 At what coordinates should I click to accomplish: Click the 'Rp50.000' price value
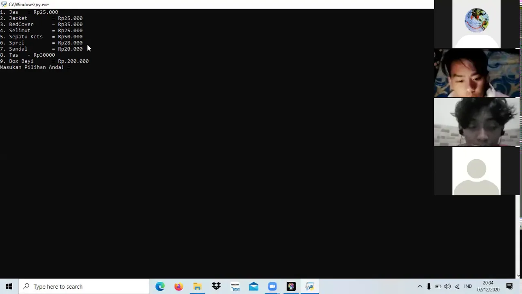point(70,37)
